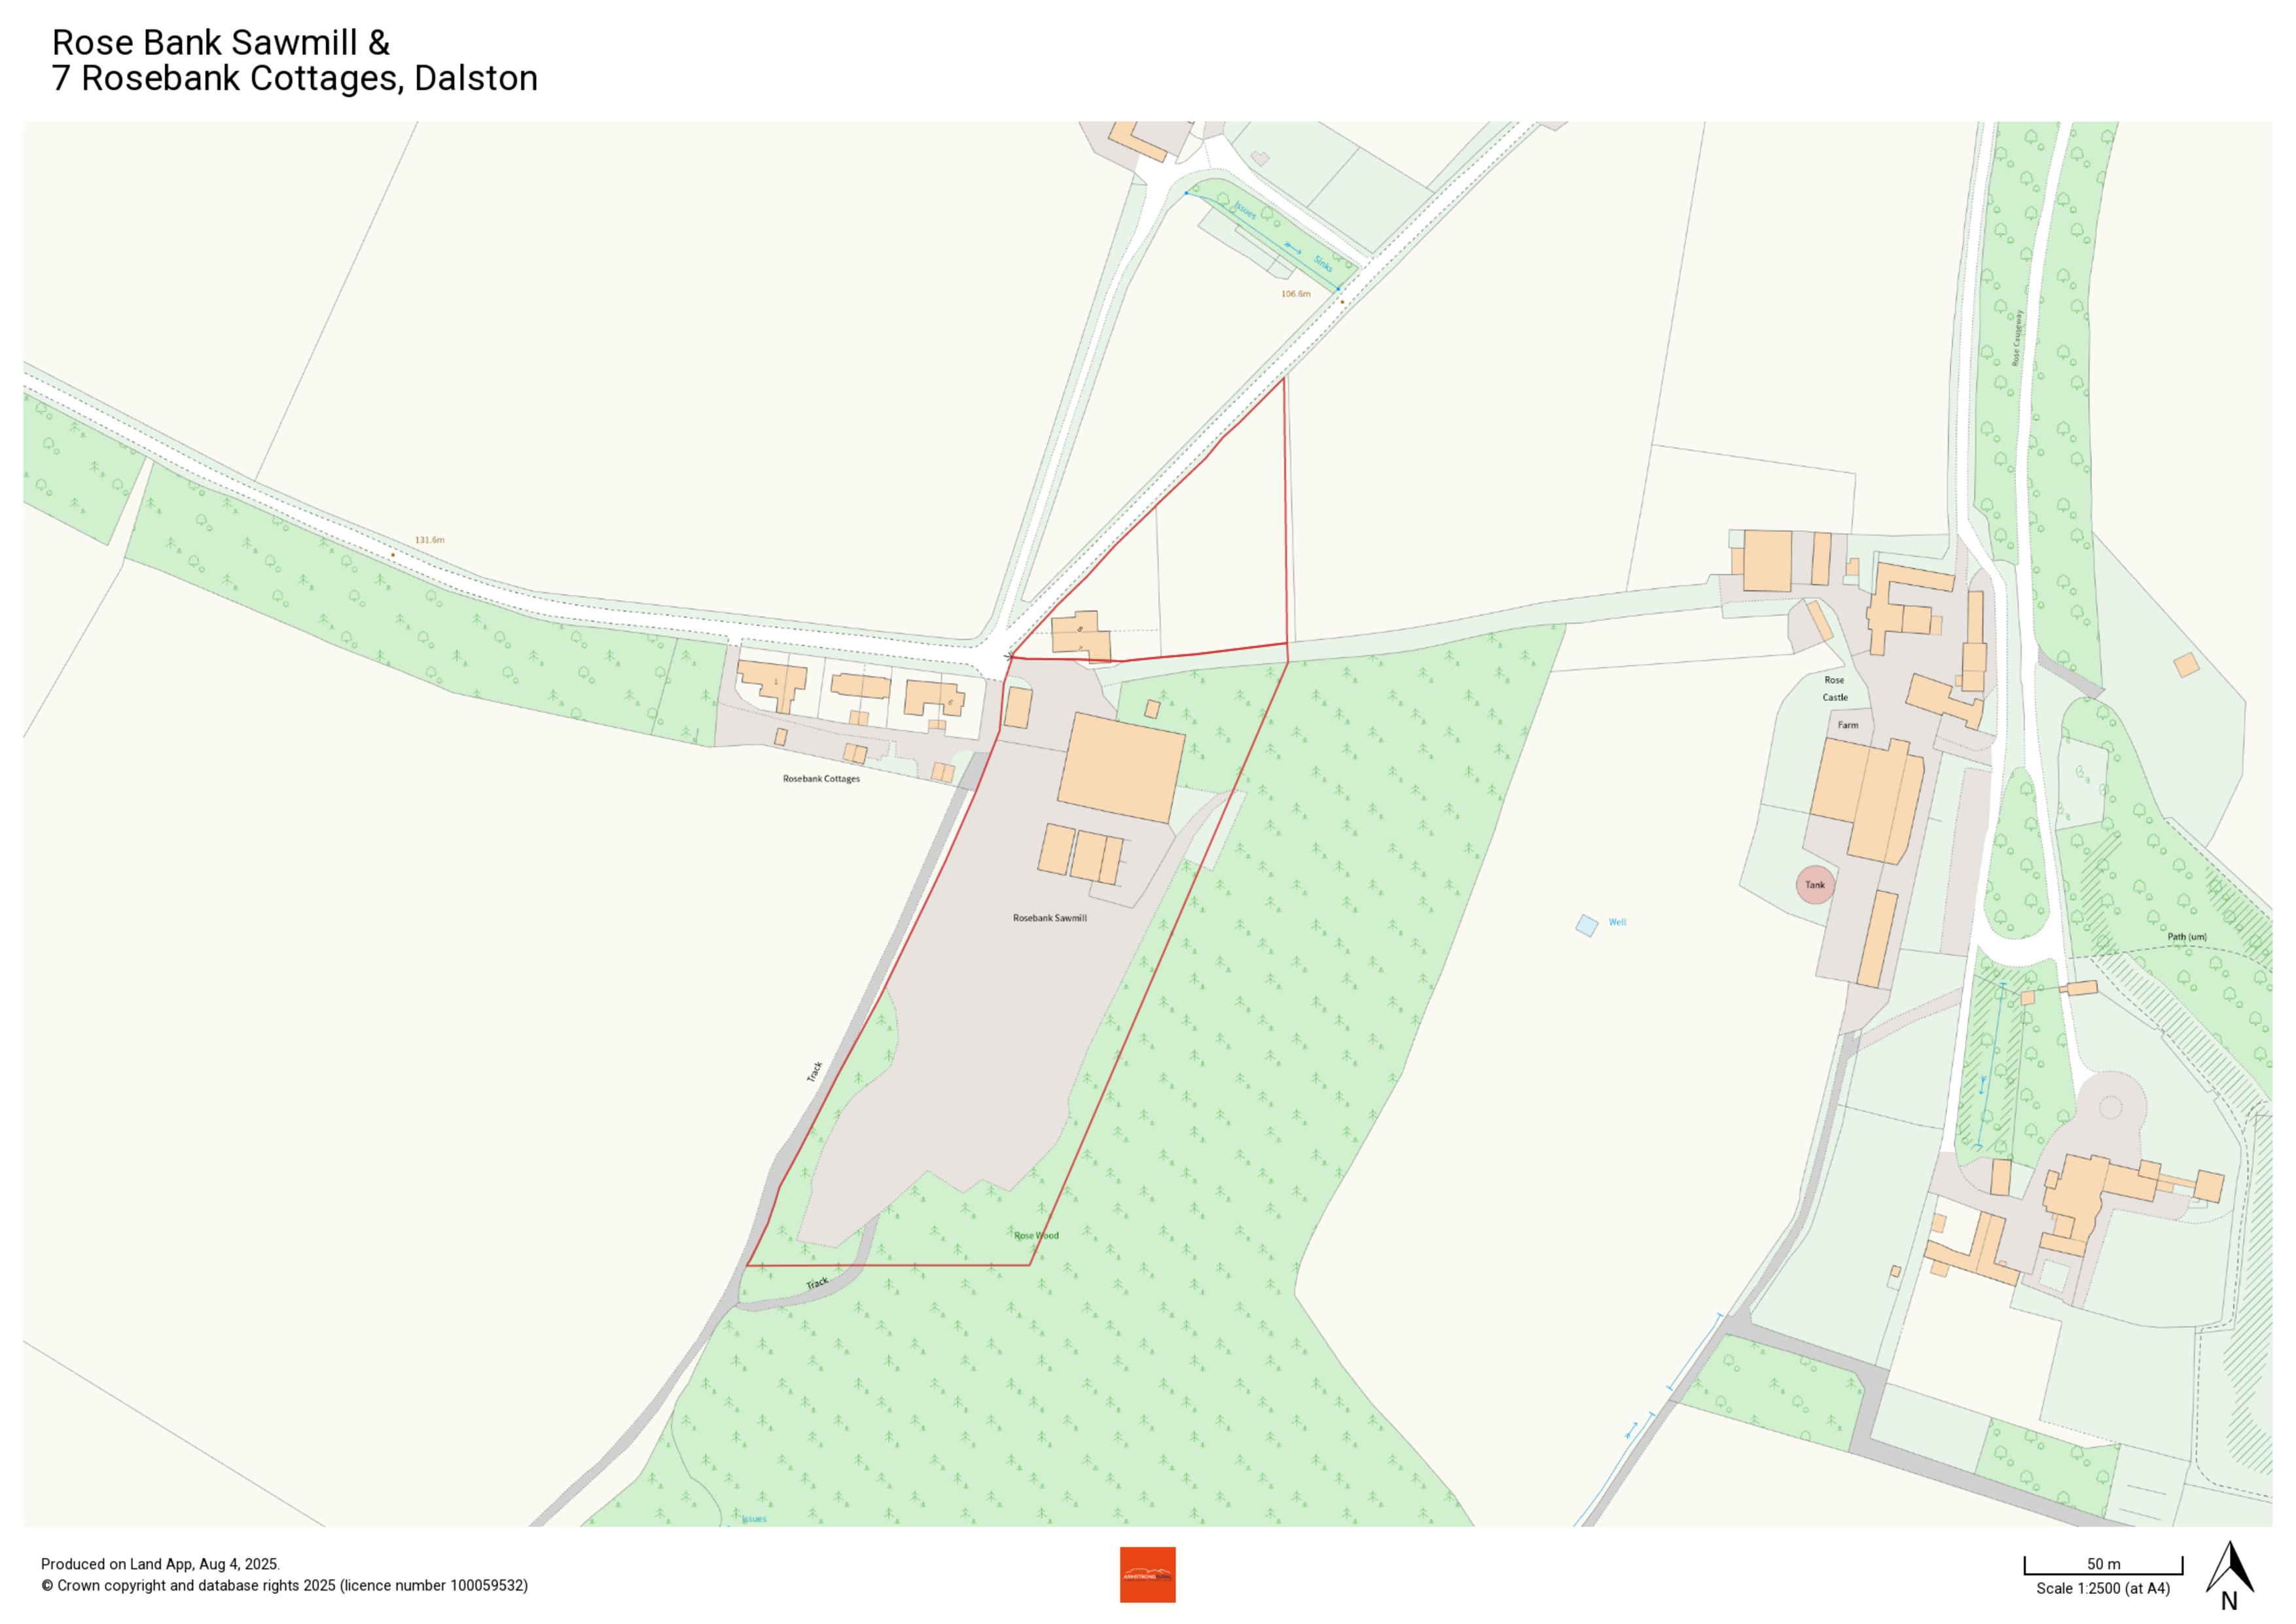This screenshot has height=1624, width=2296.
Task: Click the Rose Castle Farm label
Action: [x=1838, y=702]
